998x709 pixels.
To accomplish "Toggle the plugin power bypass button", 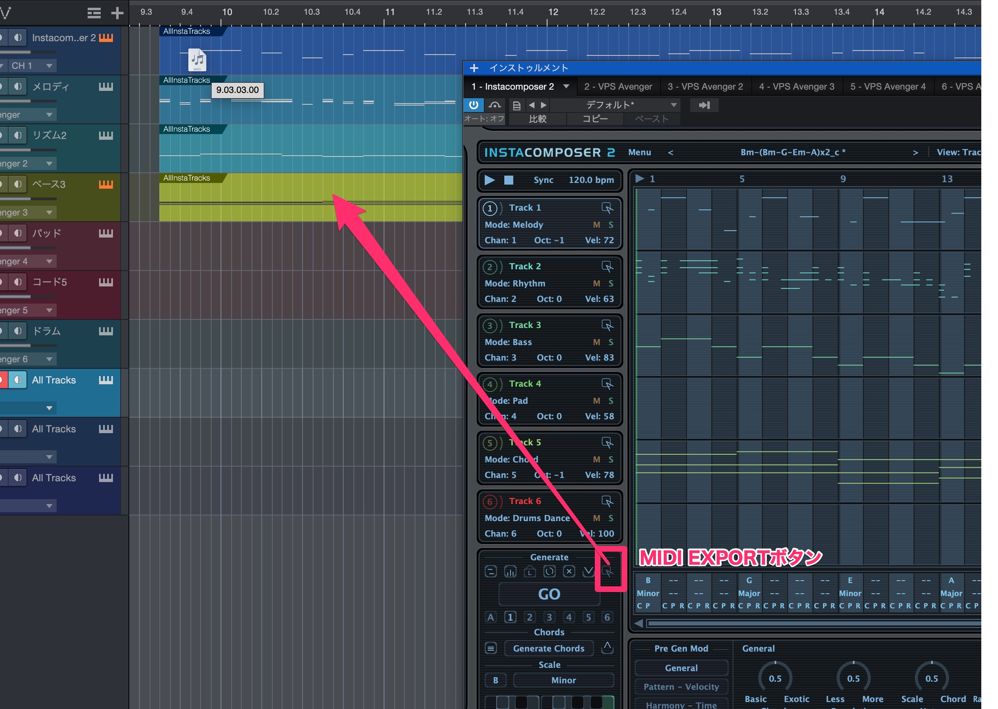I will coord(473,105).
